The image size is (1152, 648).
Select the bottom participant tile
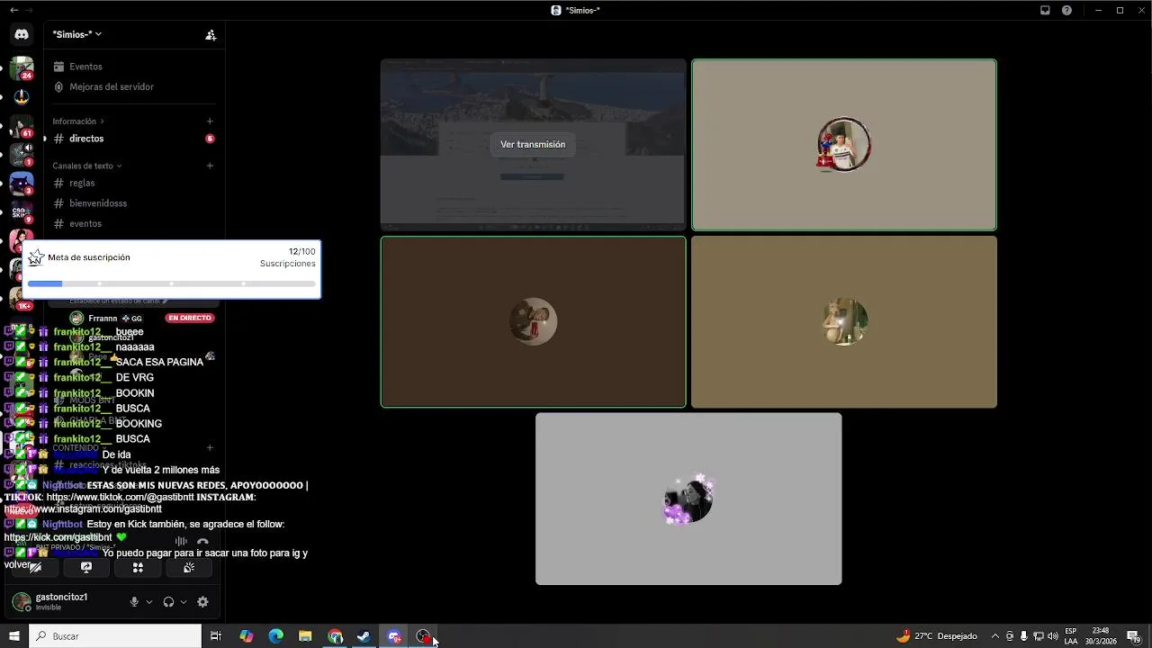(688, 499)
